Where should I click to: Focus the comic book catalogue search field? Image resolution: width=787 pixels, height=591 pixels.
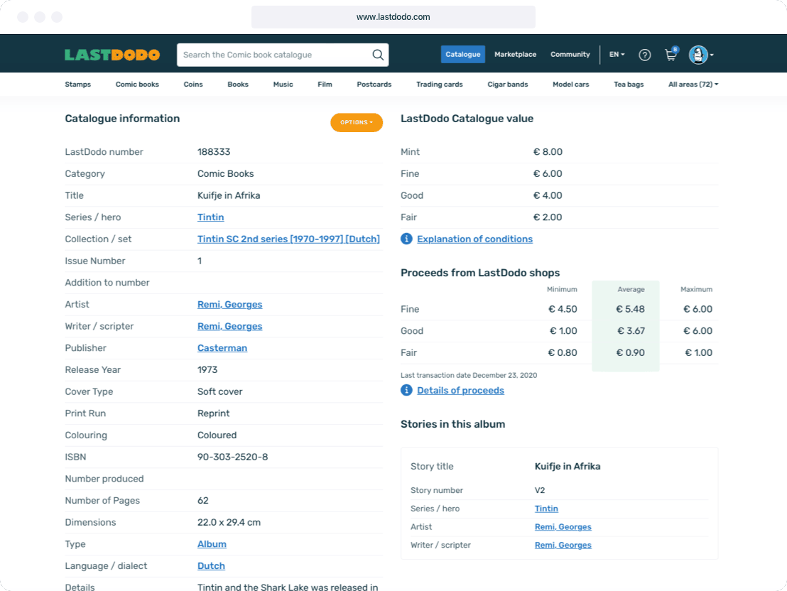click(x=273, y=55)
